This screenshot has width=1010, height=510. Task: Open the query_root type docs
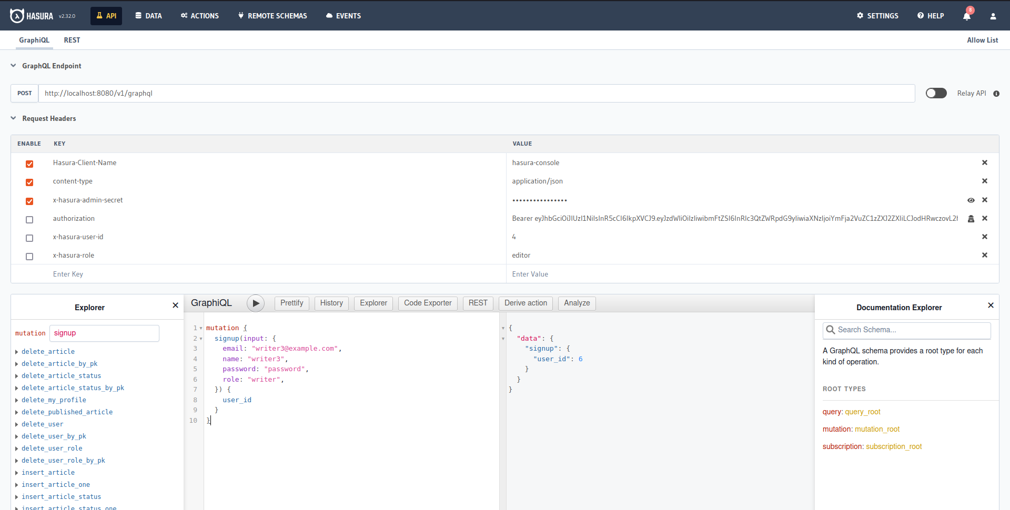tap(863, 412)
